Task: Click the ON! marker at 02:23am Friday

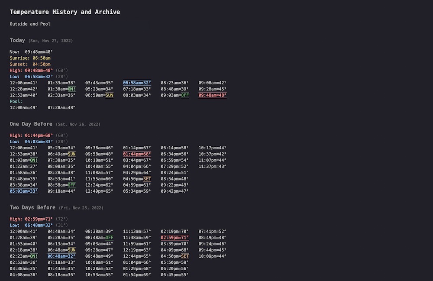Action: 34,256
